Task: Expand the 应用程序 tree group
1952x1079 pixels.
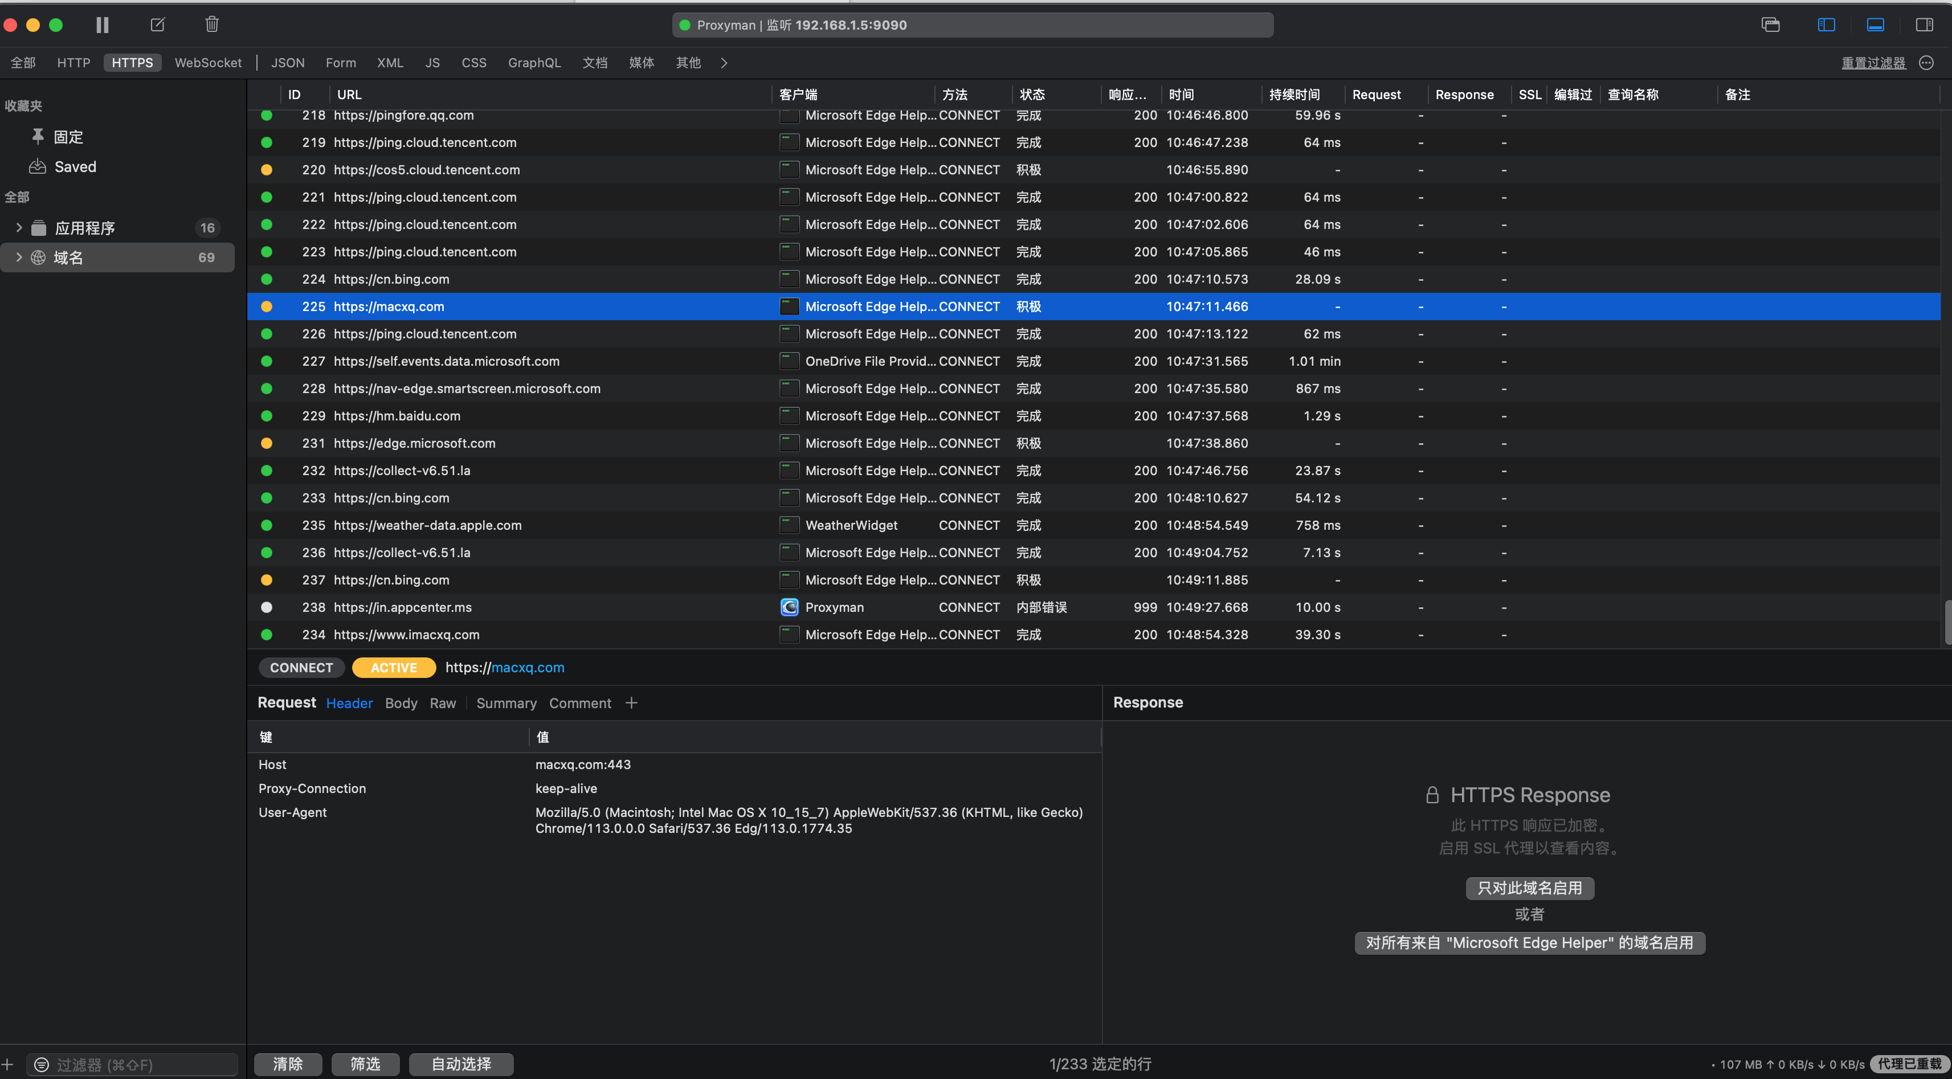Action: click(x=19, y=227)
